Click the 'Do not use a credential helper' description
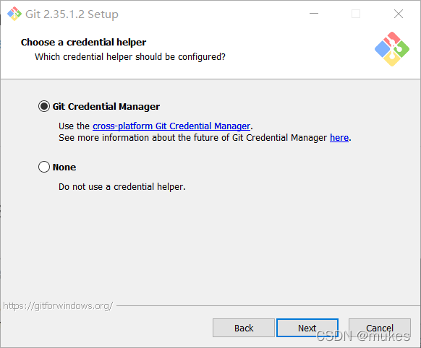The width and height of the screenshot is (421, 348). (x=122, y=187)
